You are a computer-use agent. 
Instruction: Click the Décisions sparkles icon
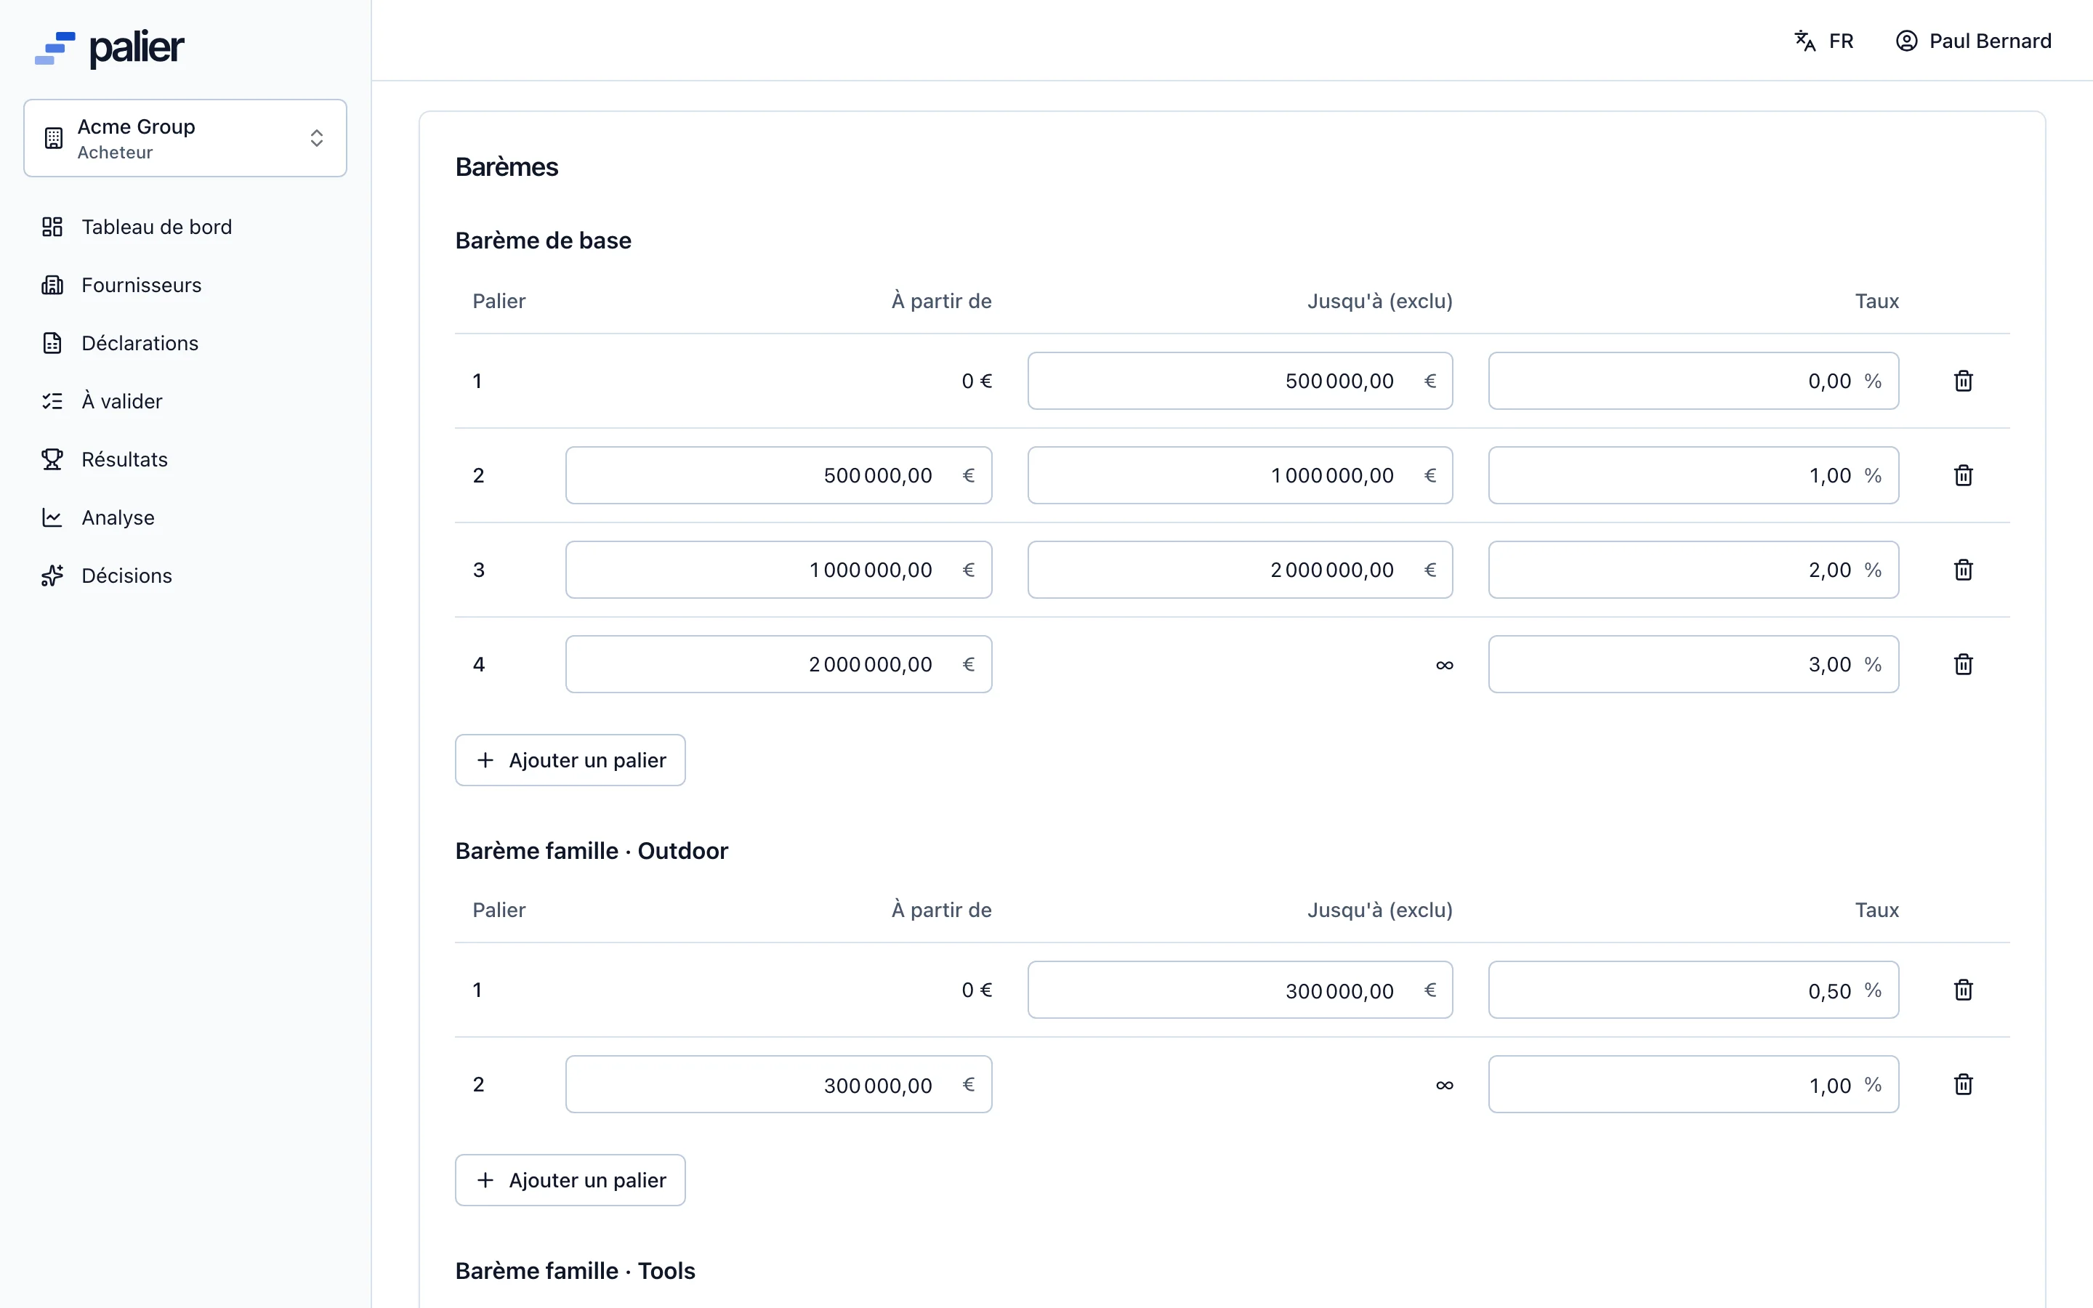[x=52, y=576]
